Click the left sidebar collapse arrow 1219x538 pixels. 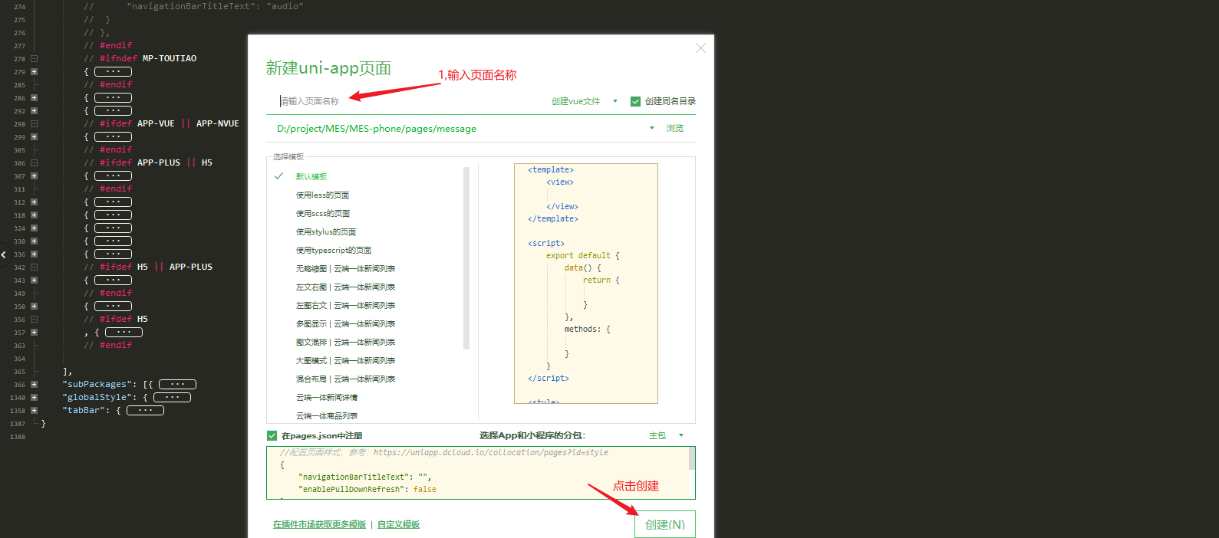click(x=4, y=254)
